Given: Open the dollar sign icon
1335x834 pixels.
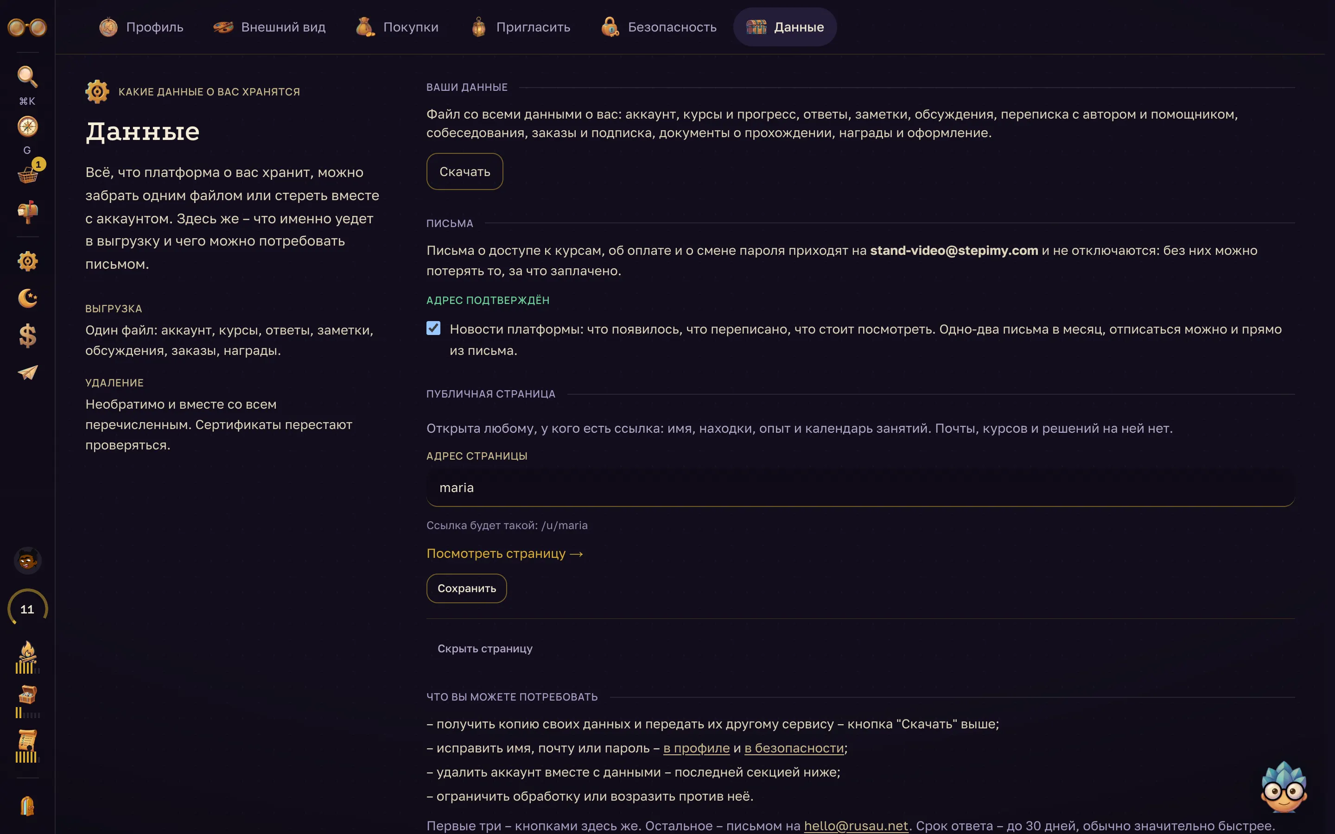Looking at the screenshot, I should tap(27, 335).
